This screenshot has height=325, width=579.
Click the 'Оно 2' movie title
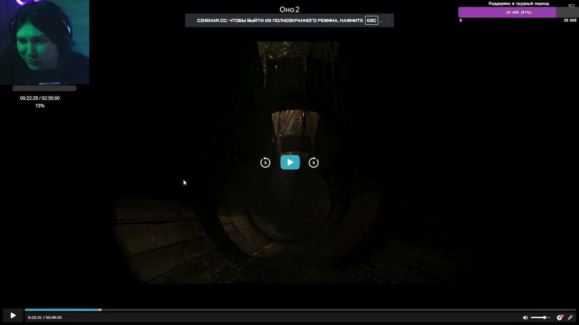[289, 9]
